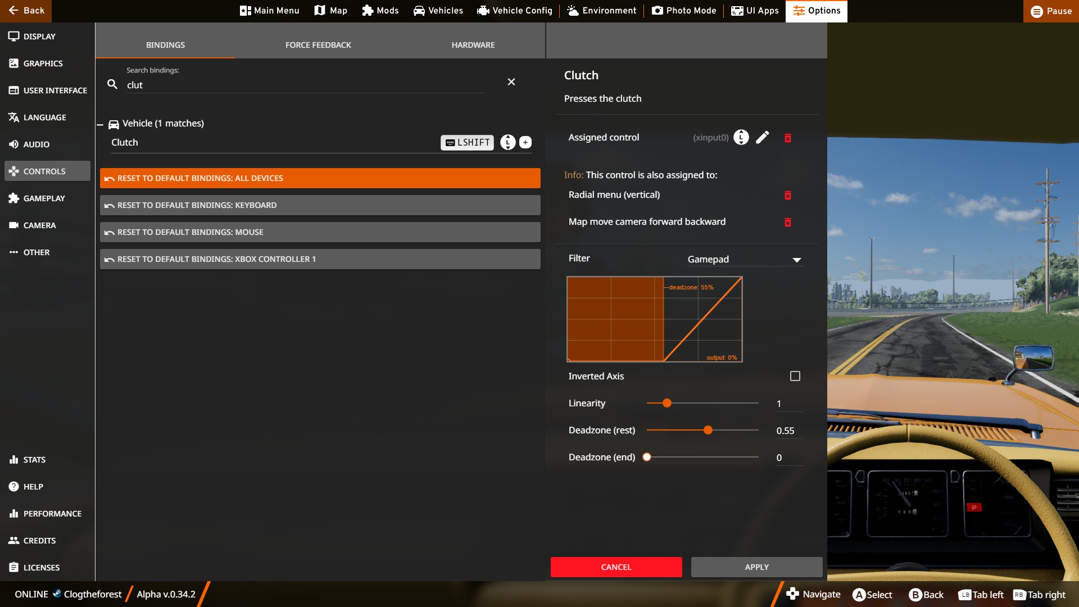Enable the Inverted Axis checkbox

pos(795,376)
